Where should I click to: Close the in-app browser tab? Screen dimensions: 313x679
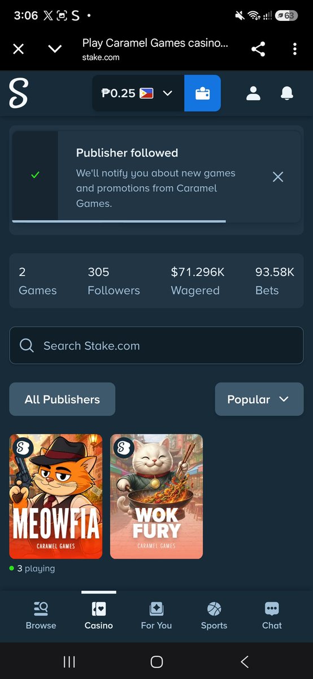(19, 49)
